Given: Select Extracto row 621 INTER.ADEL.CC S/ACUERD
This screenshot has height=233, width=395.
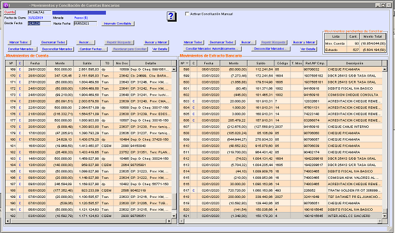Looking at the screenshot, I should [281, 216].
